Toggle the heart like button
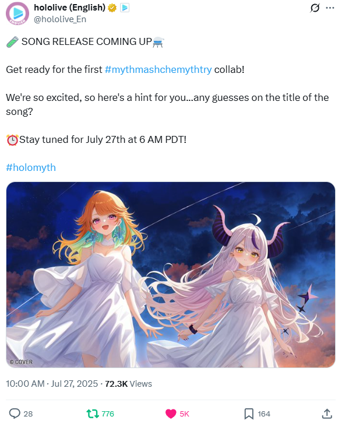This screenshot has height=427, width=338. click(171, 414)
